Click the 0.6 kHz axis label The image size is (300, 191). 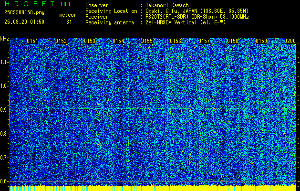pyautogui.click(x=3, y=181)
